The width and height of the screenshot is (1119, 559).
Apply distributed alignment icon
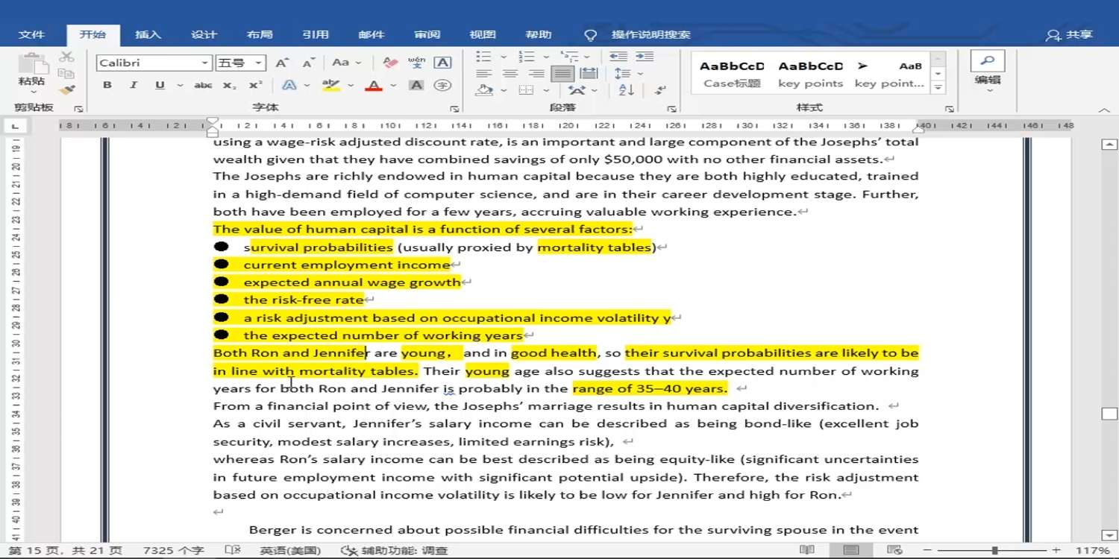(x=589, y=74)
